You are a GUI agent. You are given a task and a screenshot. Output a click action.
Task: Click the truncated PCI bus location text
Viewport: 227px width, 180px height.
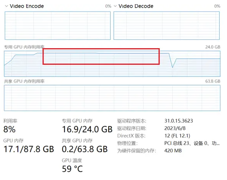tap(192, 143)
